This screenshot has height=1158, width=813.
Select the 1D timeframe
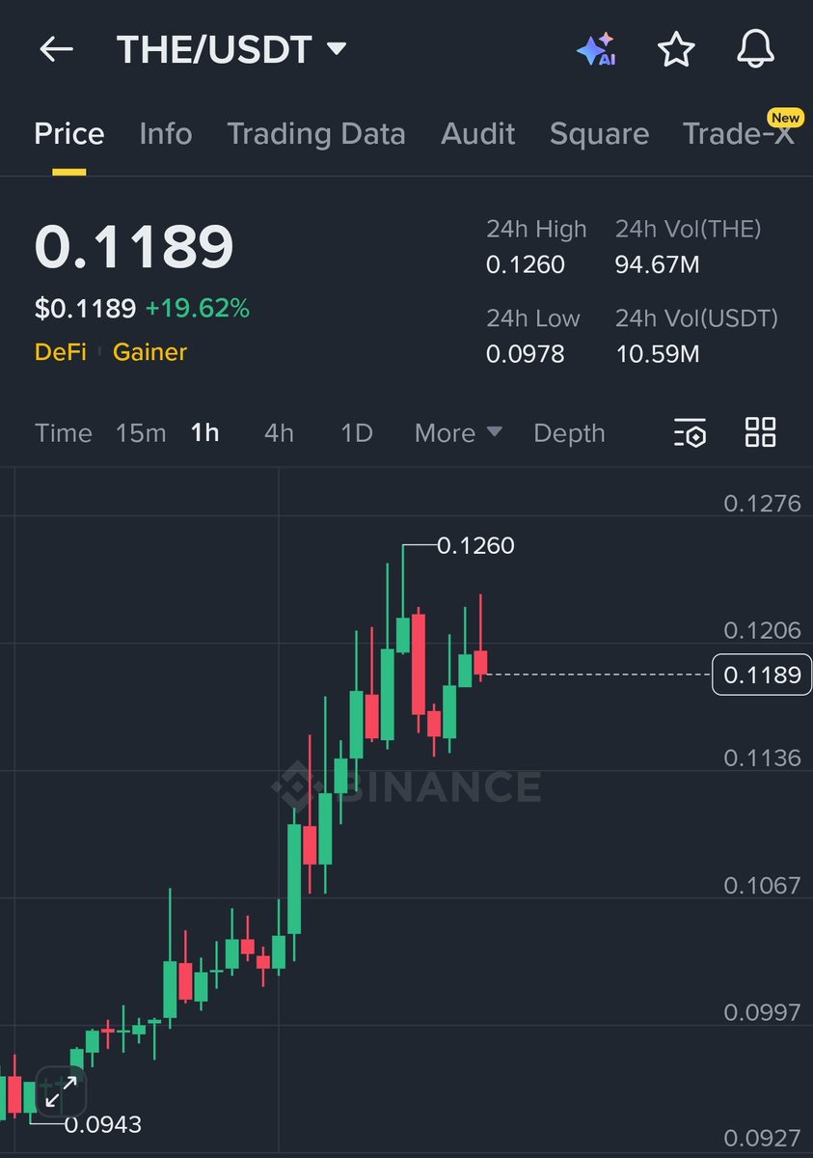click(x=357, y=433)
